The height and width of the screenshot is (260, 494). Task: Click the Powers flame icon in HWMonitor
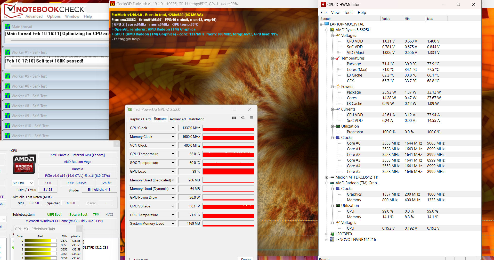pos(338,87)
